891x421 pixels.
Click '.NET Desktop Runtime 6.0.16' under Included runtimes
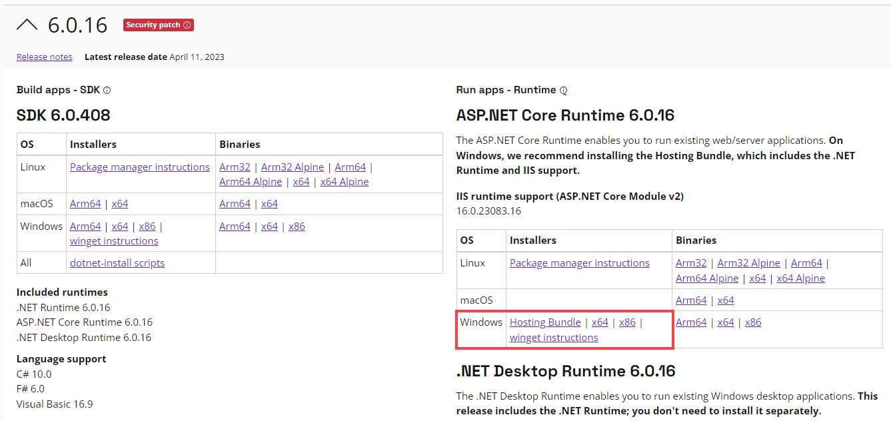pos(84,338)
